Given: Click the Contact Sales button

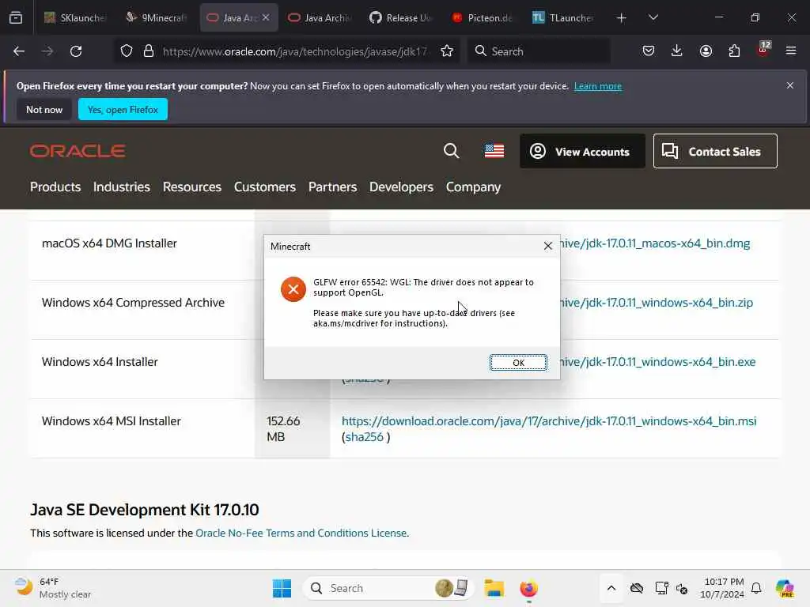Looking at the screenshot, I should tap(715, 151).
